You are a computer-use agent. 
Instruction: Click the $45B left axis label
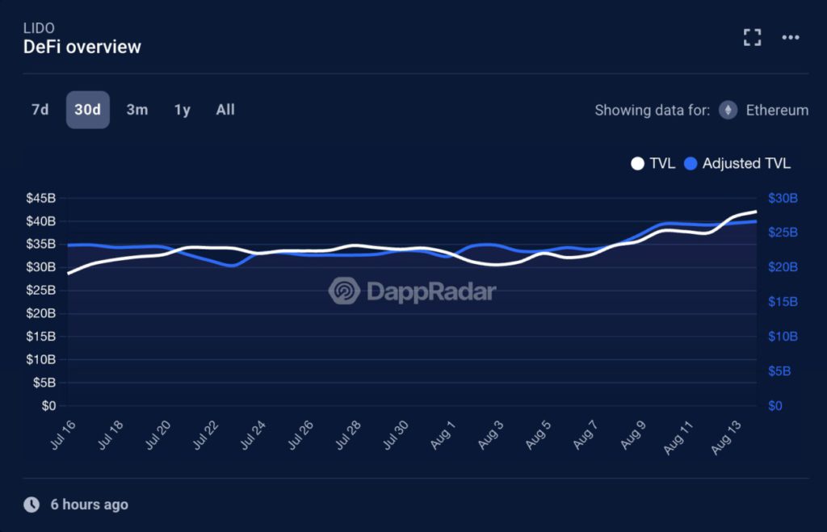pyautogui.click(x=40, y=198)
